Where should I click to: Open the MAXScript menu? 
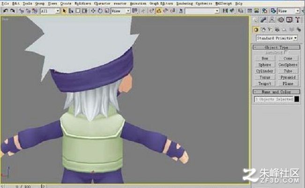click(x=223, y=3)
